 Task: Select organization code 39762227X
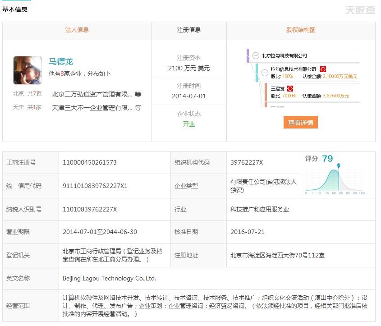point(247,162)
